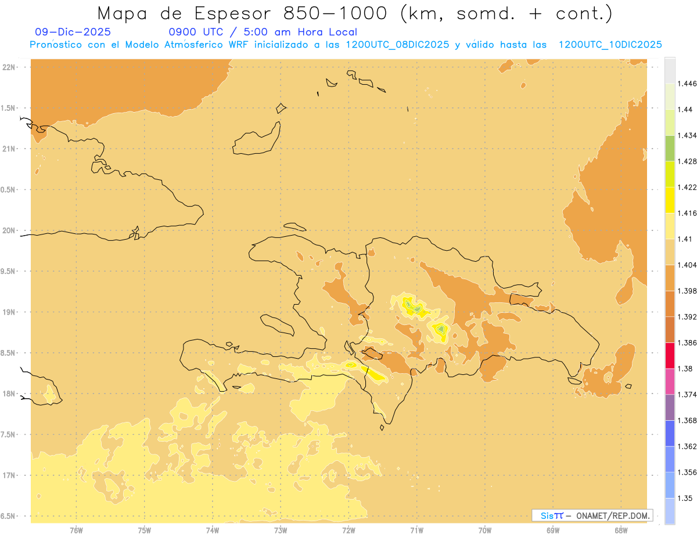Click the legend value "1.386"
Viewport: 697px width, 538px height.
point(687,342)
